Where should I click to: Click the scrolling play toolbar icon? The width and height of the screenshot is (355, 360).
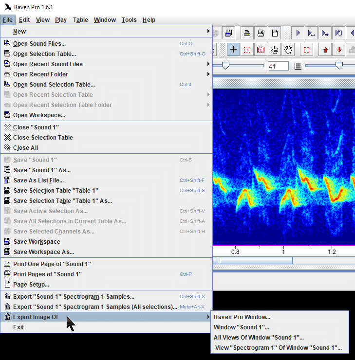325,33
